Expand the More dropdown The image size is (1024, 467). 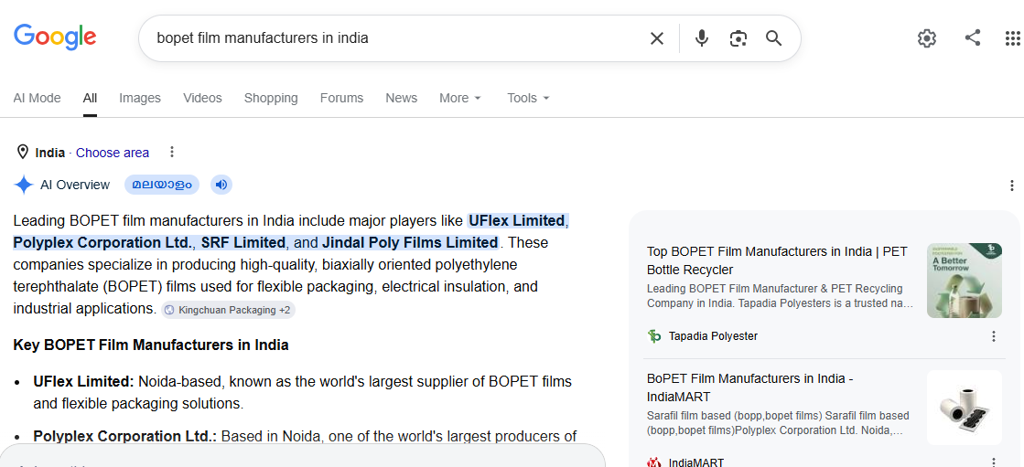(x=459, y=98)
